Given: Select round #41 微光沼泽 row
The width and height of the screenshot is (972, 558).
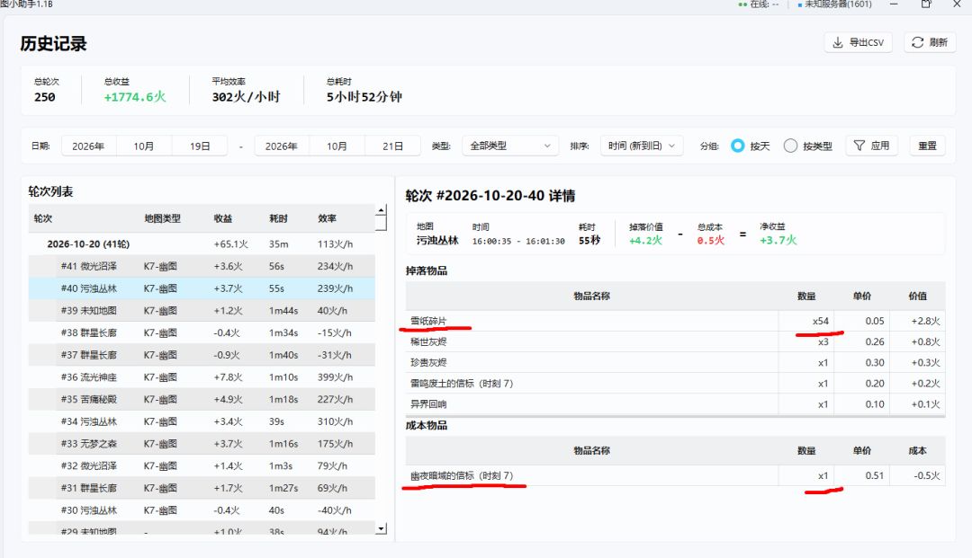Looking at the screenshot, I should tap(202, 266).
